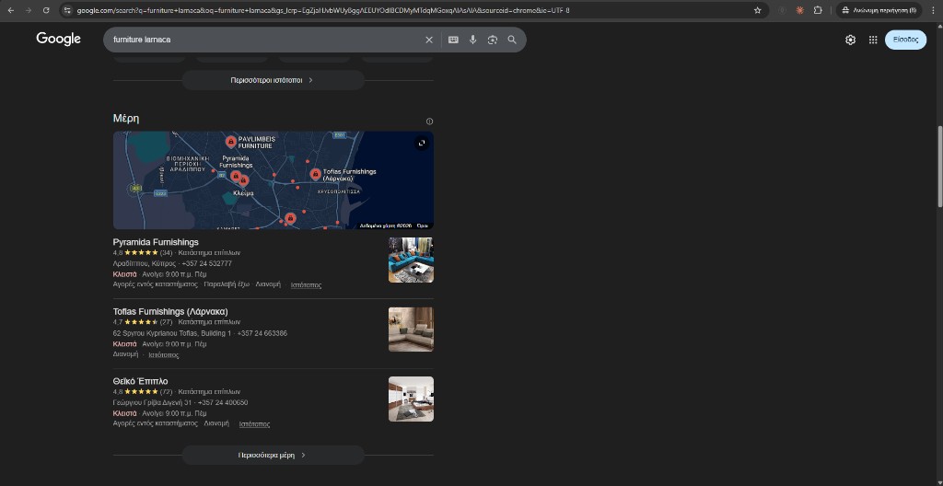
Task: Click the incognito window indicator
Action: [879, 10]
